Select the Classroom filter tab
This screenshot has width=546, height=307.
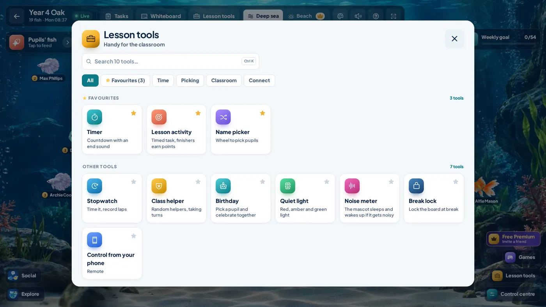(224, 81)
